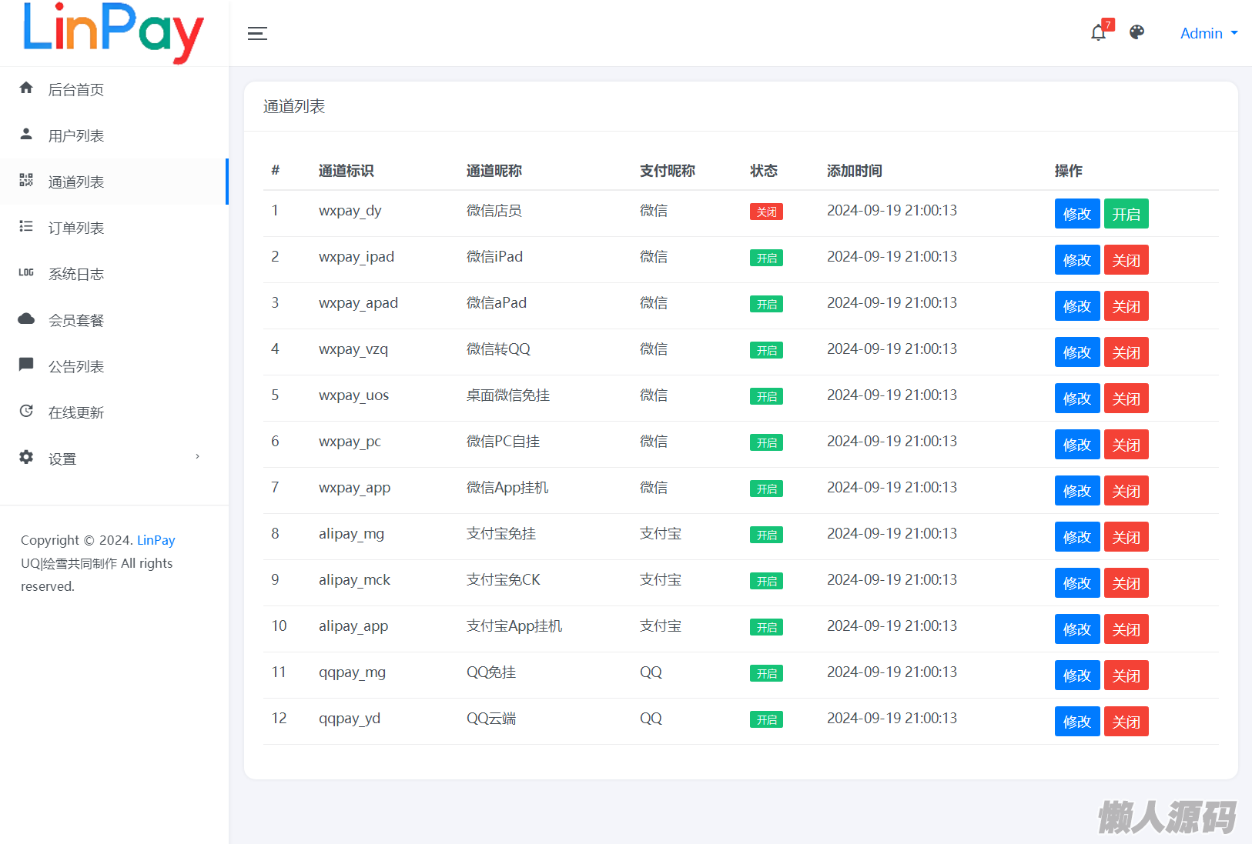This screenshot has width=1252, height=844.
Task: Click 修改 for the qqpay_yd channel
Action: (x=1076, y=722)
